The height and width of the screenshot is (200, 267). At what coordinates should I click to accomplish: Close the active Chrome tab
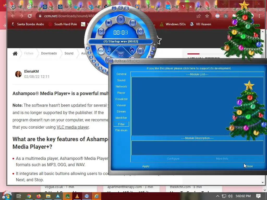click(x=191, y=7)
